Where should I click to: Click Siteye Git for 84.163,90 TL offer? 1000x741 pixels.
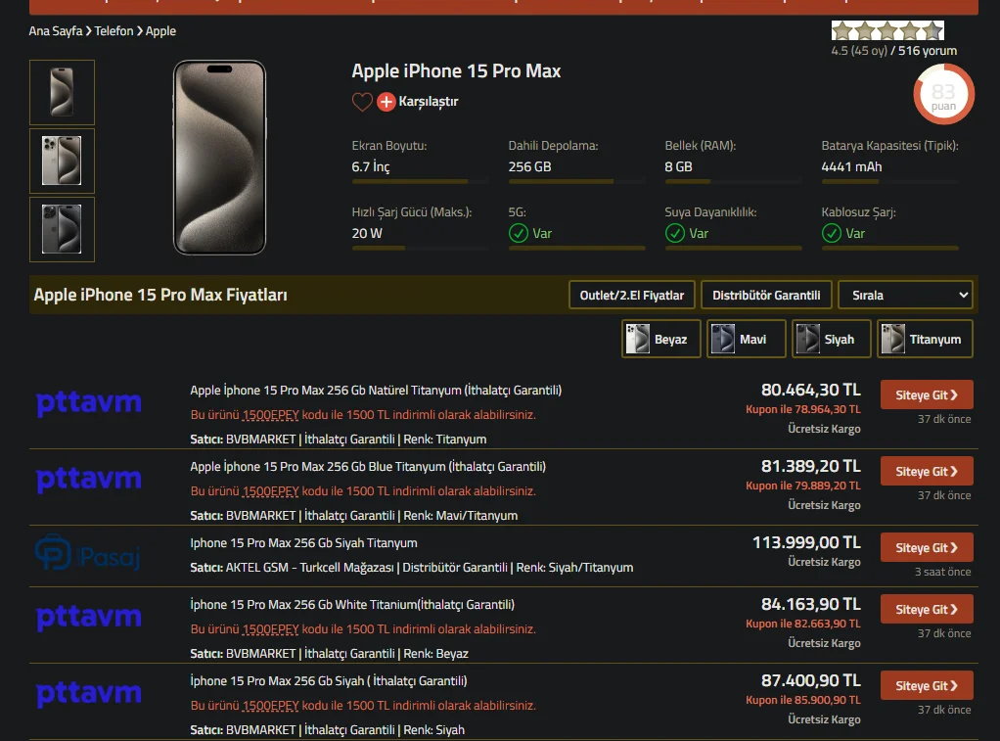pos(927,609)
